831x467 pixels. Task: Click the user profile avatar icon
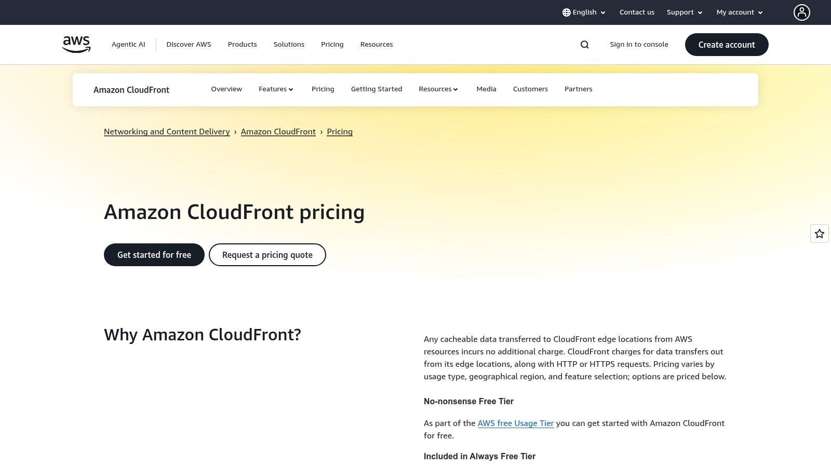(802, 12)
